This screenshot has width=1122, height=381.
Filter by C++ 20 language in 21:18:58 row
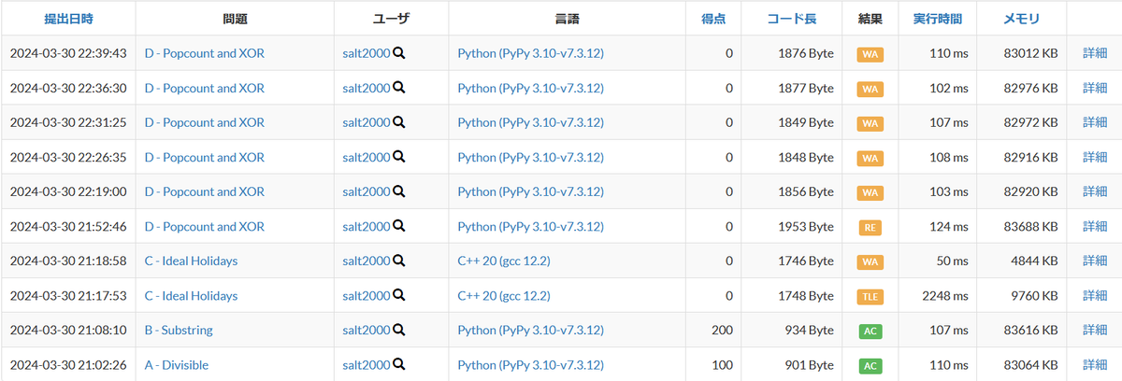[x=504, y=261]
